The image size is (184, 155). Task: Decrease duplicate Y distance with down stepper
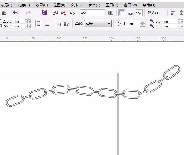click(179, 26)
